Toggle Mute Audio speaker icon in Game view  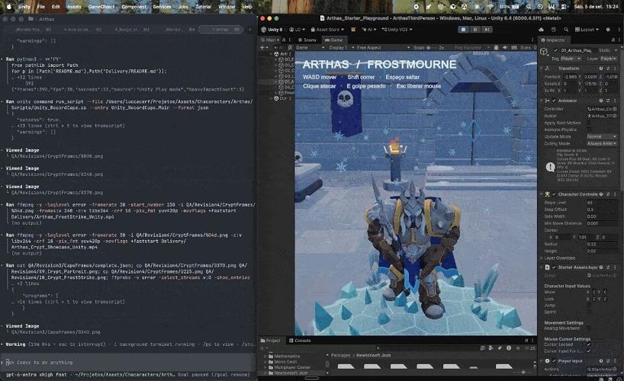(505, 47)
